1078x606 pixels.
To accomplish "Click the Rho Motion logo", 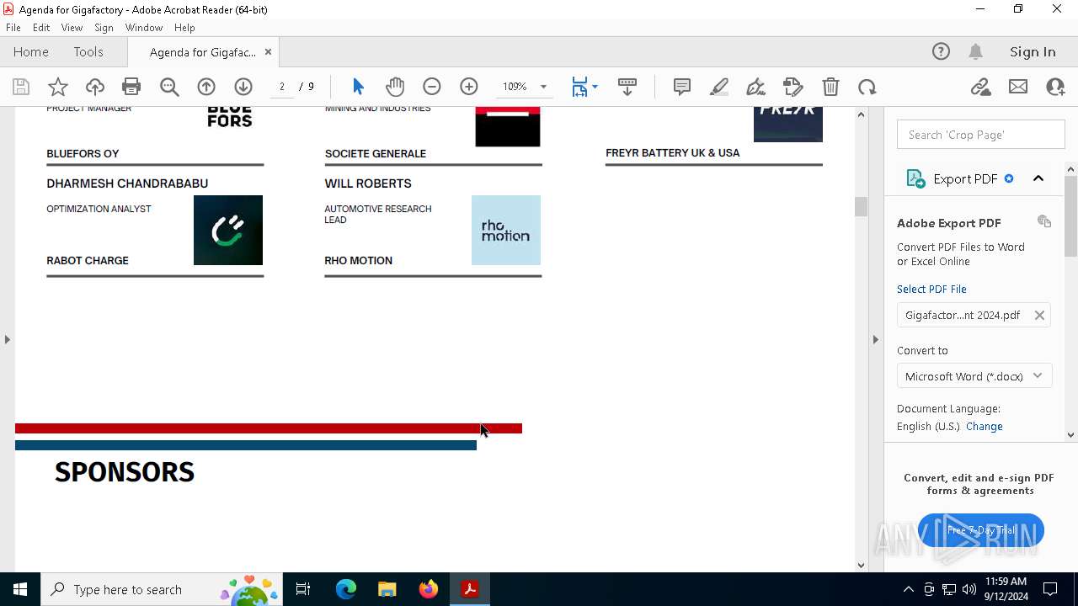I will pos(506,231).
